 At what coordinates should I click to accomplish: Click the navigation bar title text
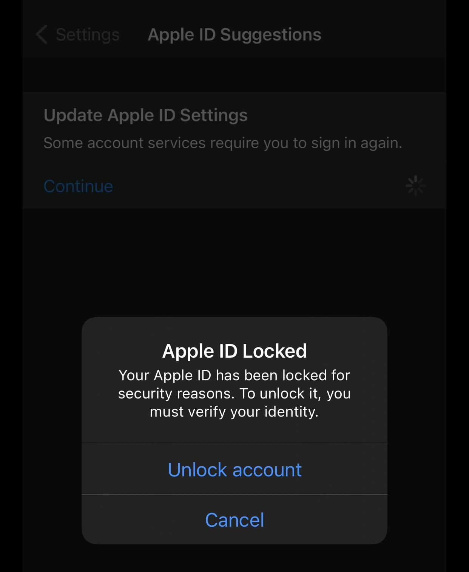coord(234,35)
